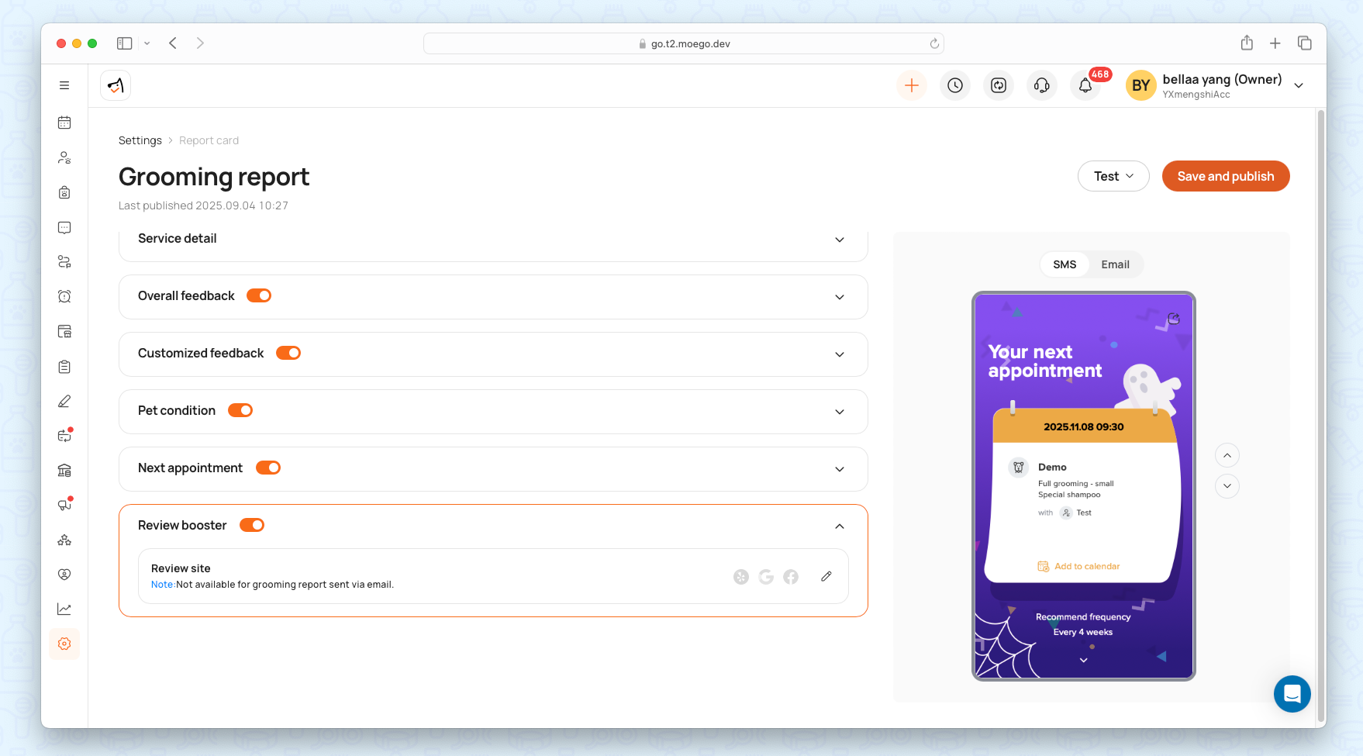1363x756 pixels.
Task: Open the clients icon in the sidebar
Action: (64, 157)
